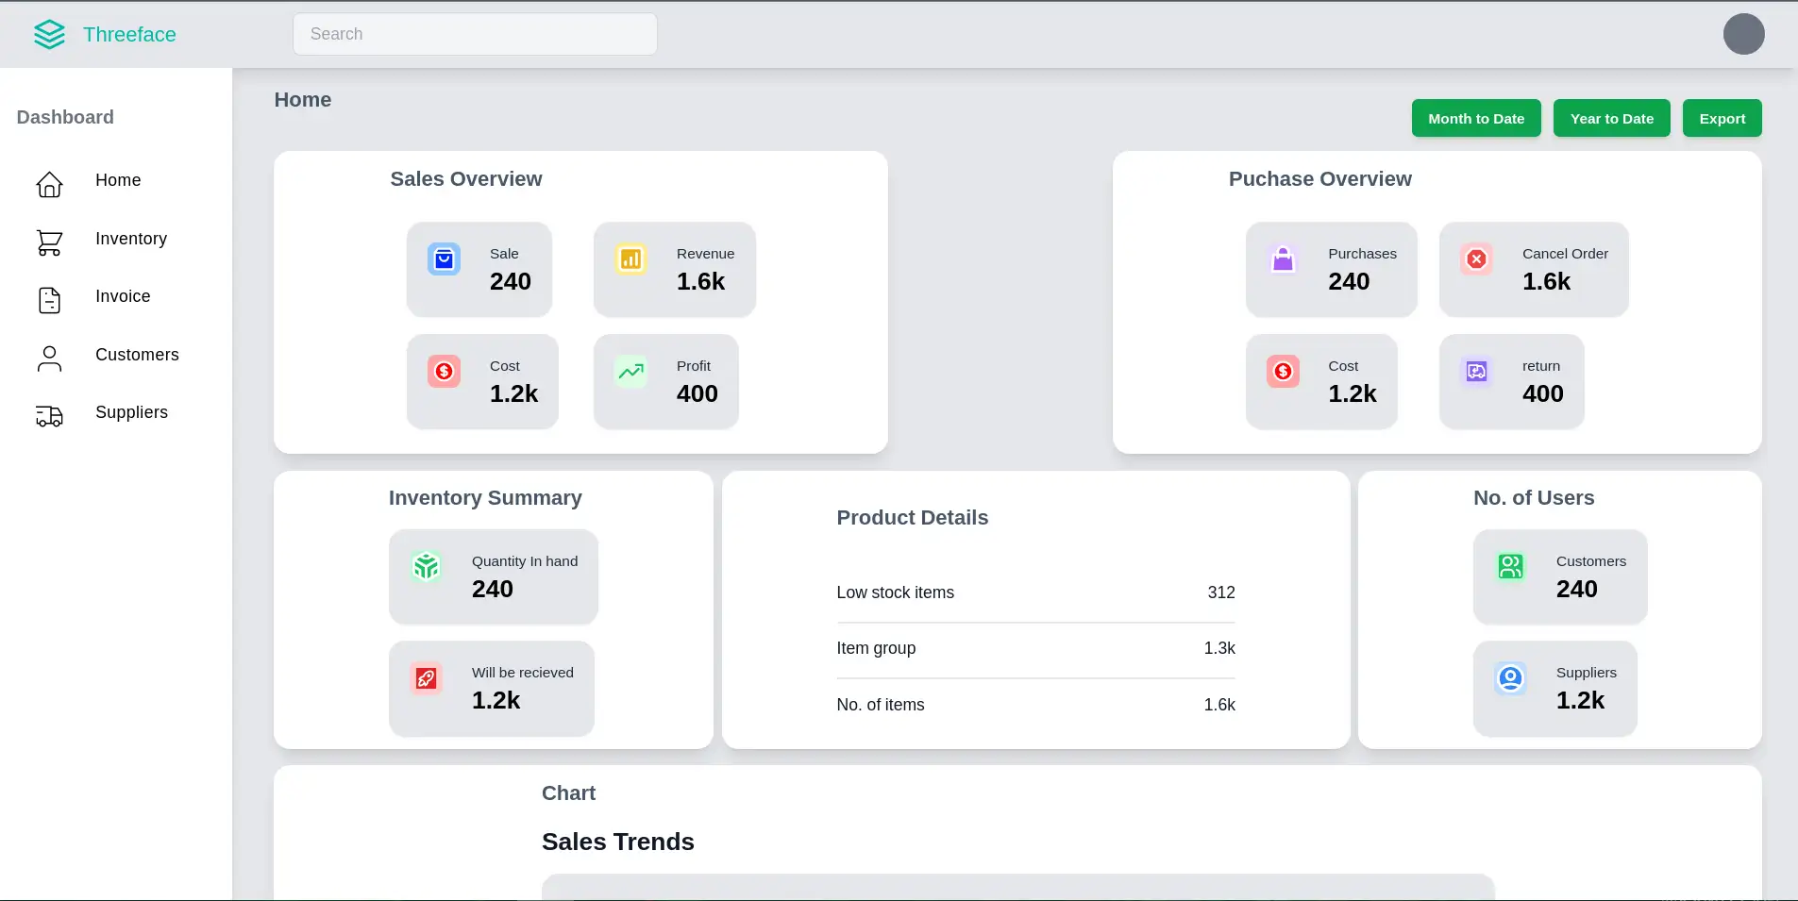Click the Home house icon in sidebar
This screenshot has height=901, width=1798.
(x=49, y=184)
